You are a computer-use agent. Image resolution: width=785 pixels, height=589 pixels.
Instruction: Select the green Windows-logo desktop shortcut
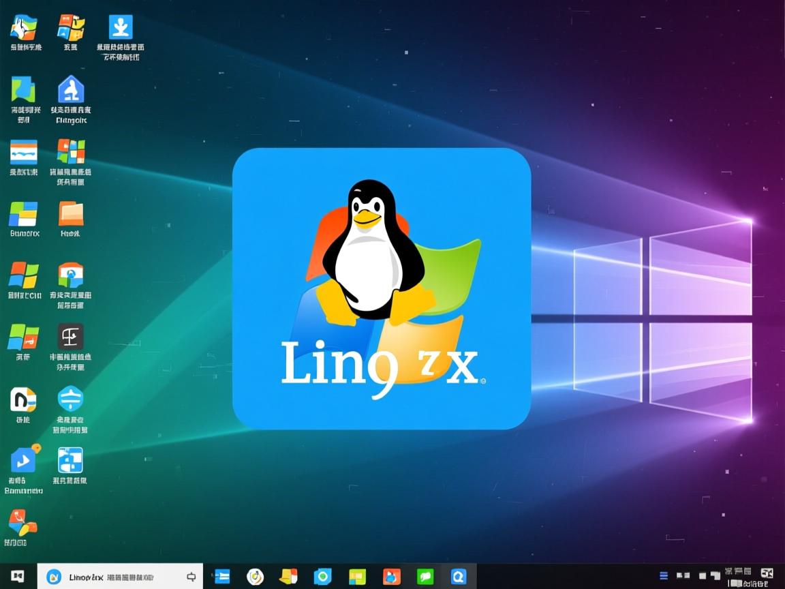23,337
